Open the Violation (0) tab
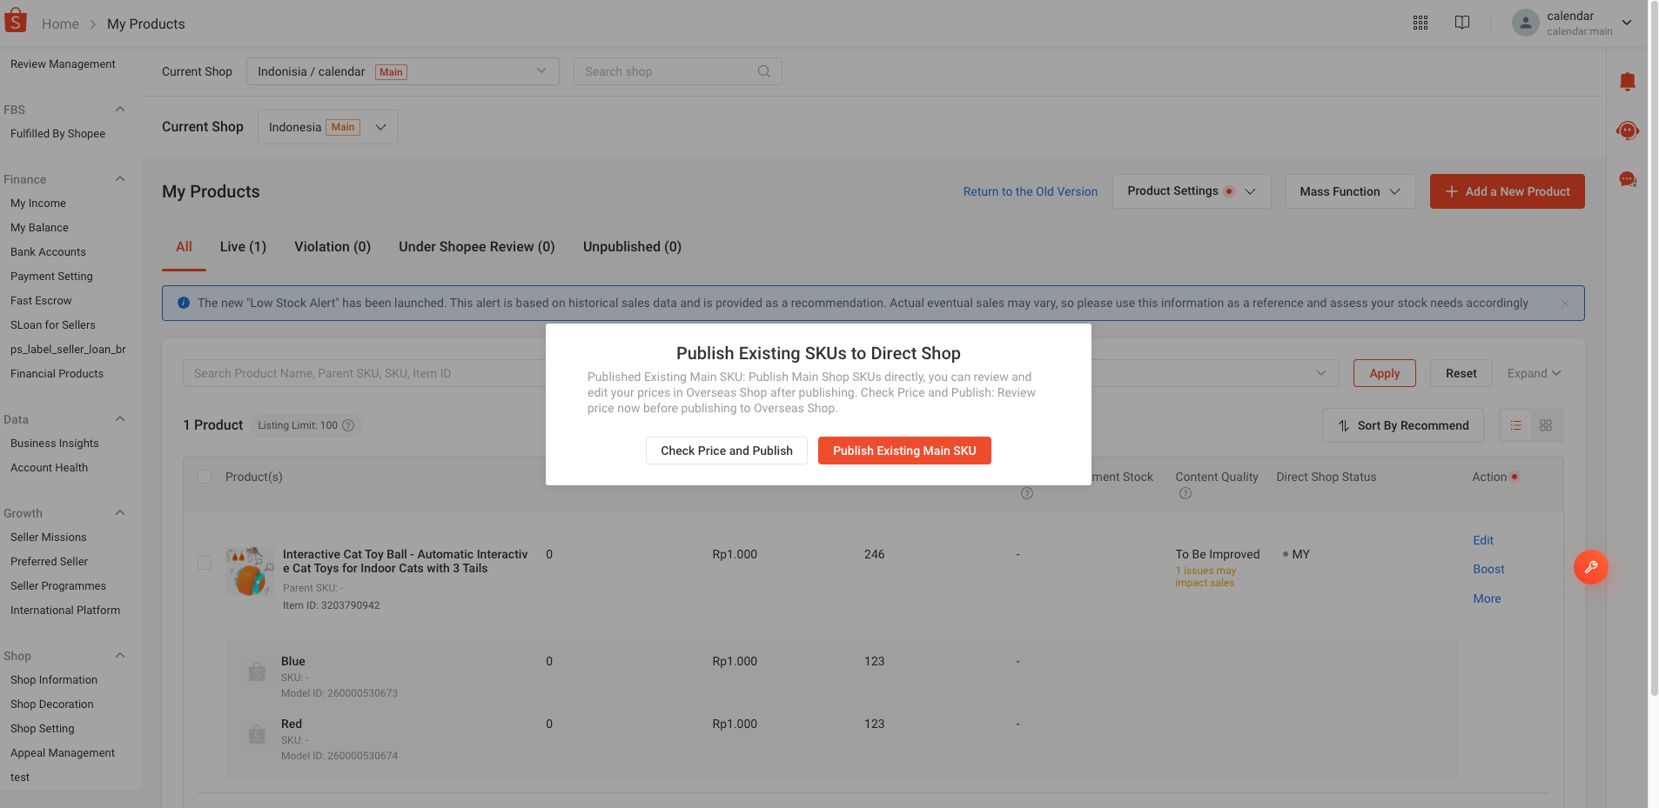The width and height of the screenshot is (1659, 808). [332, 247]
